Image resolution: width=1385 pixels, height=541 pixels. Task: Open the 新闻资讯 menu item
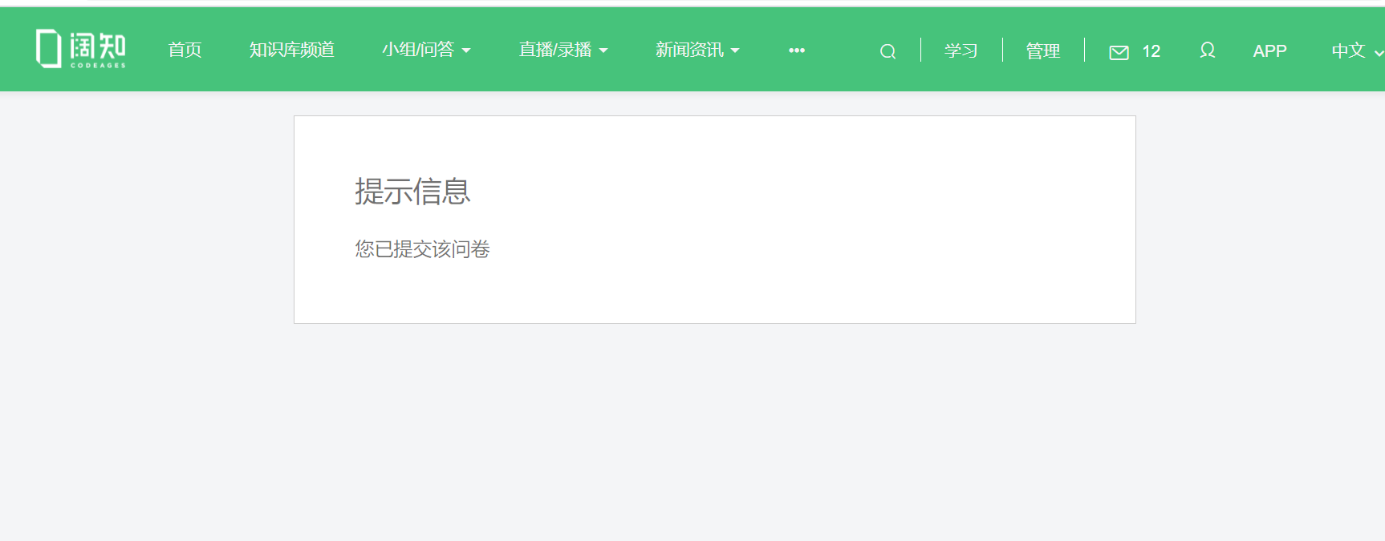[689, 50]
